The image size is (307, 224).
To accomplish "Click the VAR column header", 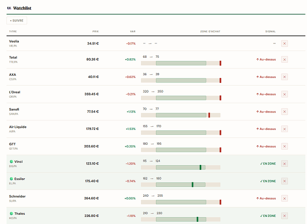I will tap(133, 31).
